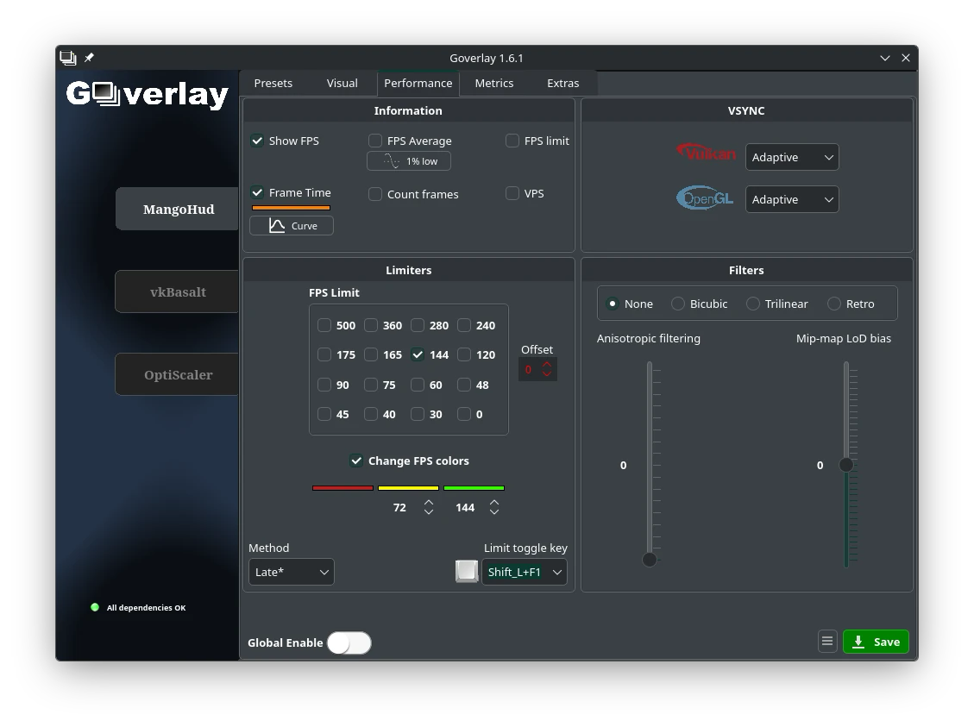Expand the Method Late* dropdown
The image size is (974, 727).
coord(291,572)
